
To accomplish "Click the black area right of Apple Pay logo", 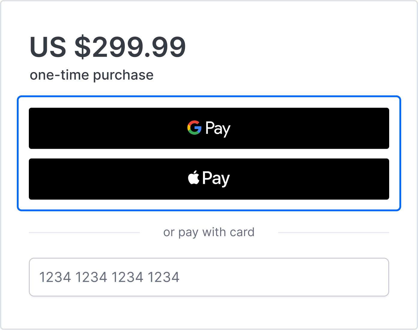I will point(309,179).
